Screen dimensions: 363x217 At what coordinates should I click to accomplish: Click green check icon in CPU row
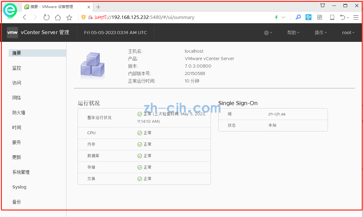pos(140,133)
